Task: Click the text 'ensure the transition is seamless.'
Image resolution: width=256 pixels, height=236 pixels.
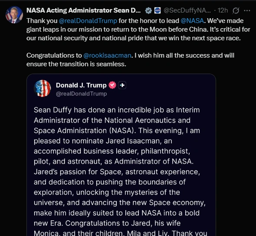Action: point(76,64)
